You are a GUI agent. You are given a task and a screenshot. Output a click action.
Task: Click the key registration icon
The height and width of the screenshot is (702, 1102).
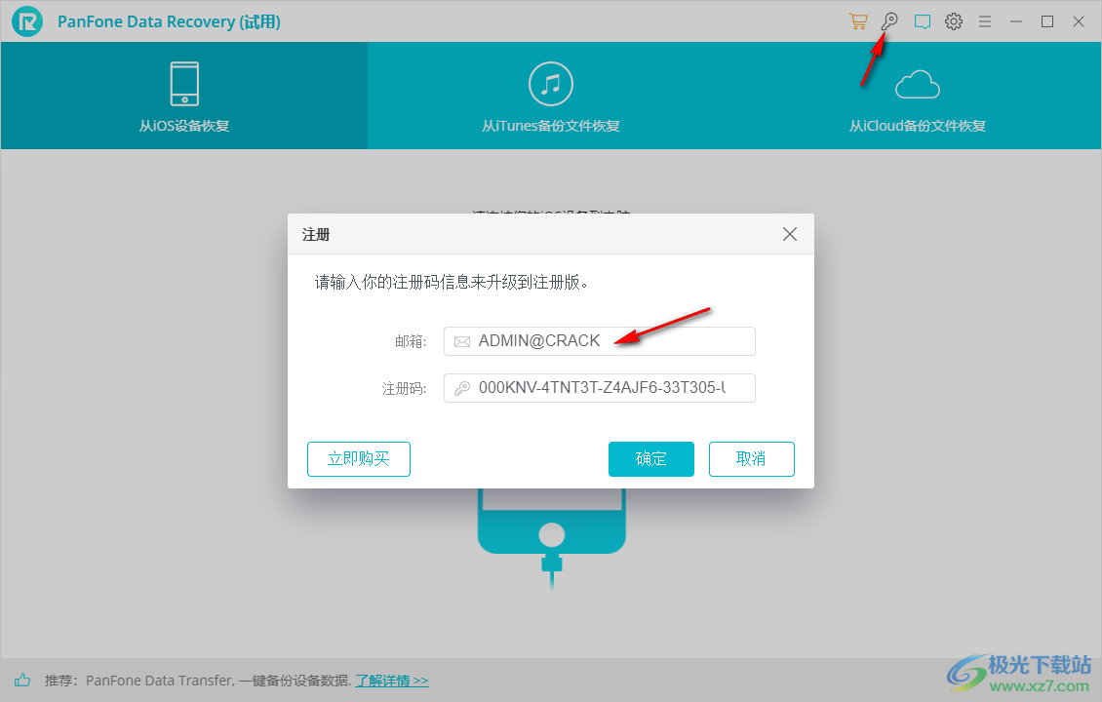click(x=889, y=21)
